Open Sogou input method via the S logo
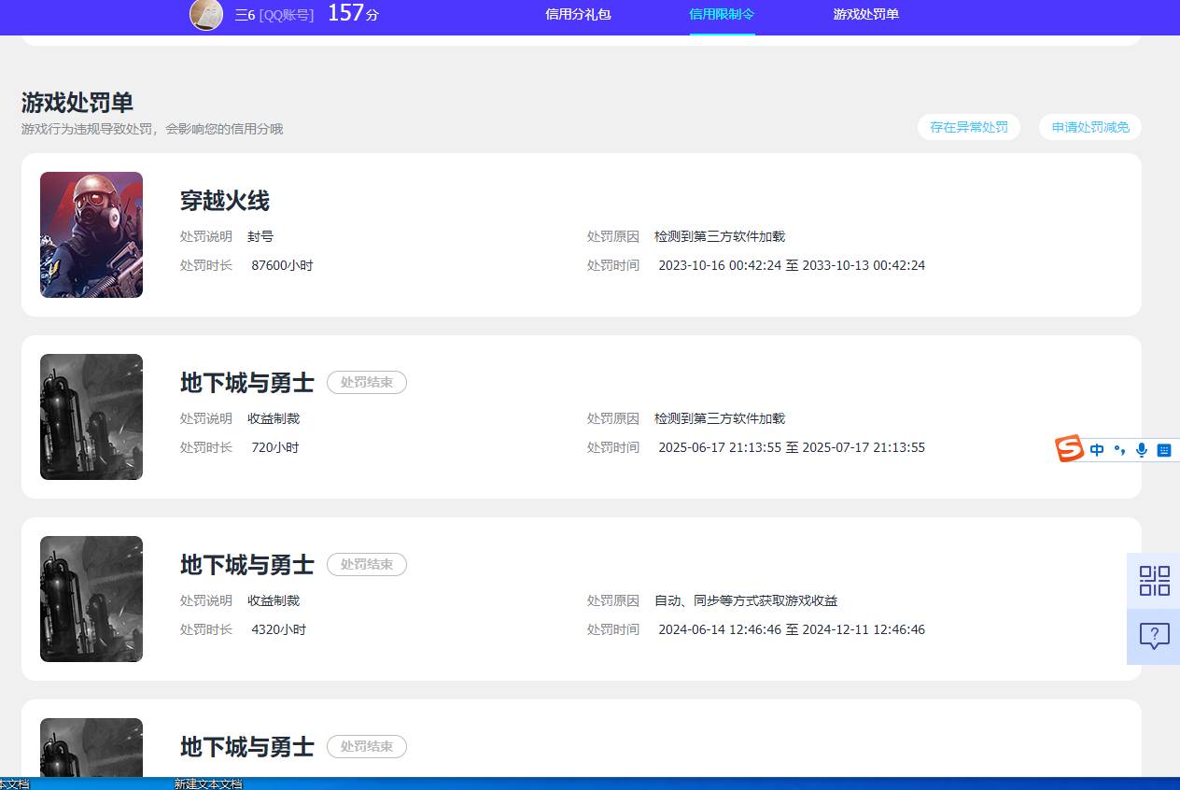The image size is (1180, 790). point(1068,449)
